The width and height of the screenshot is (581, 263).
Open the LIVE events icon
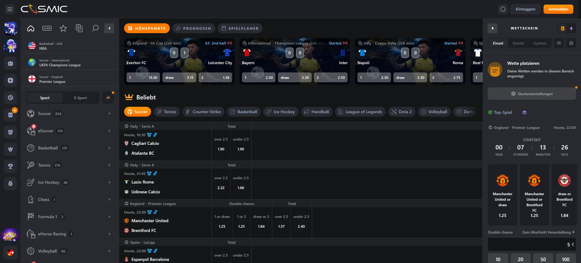point(47,28)
